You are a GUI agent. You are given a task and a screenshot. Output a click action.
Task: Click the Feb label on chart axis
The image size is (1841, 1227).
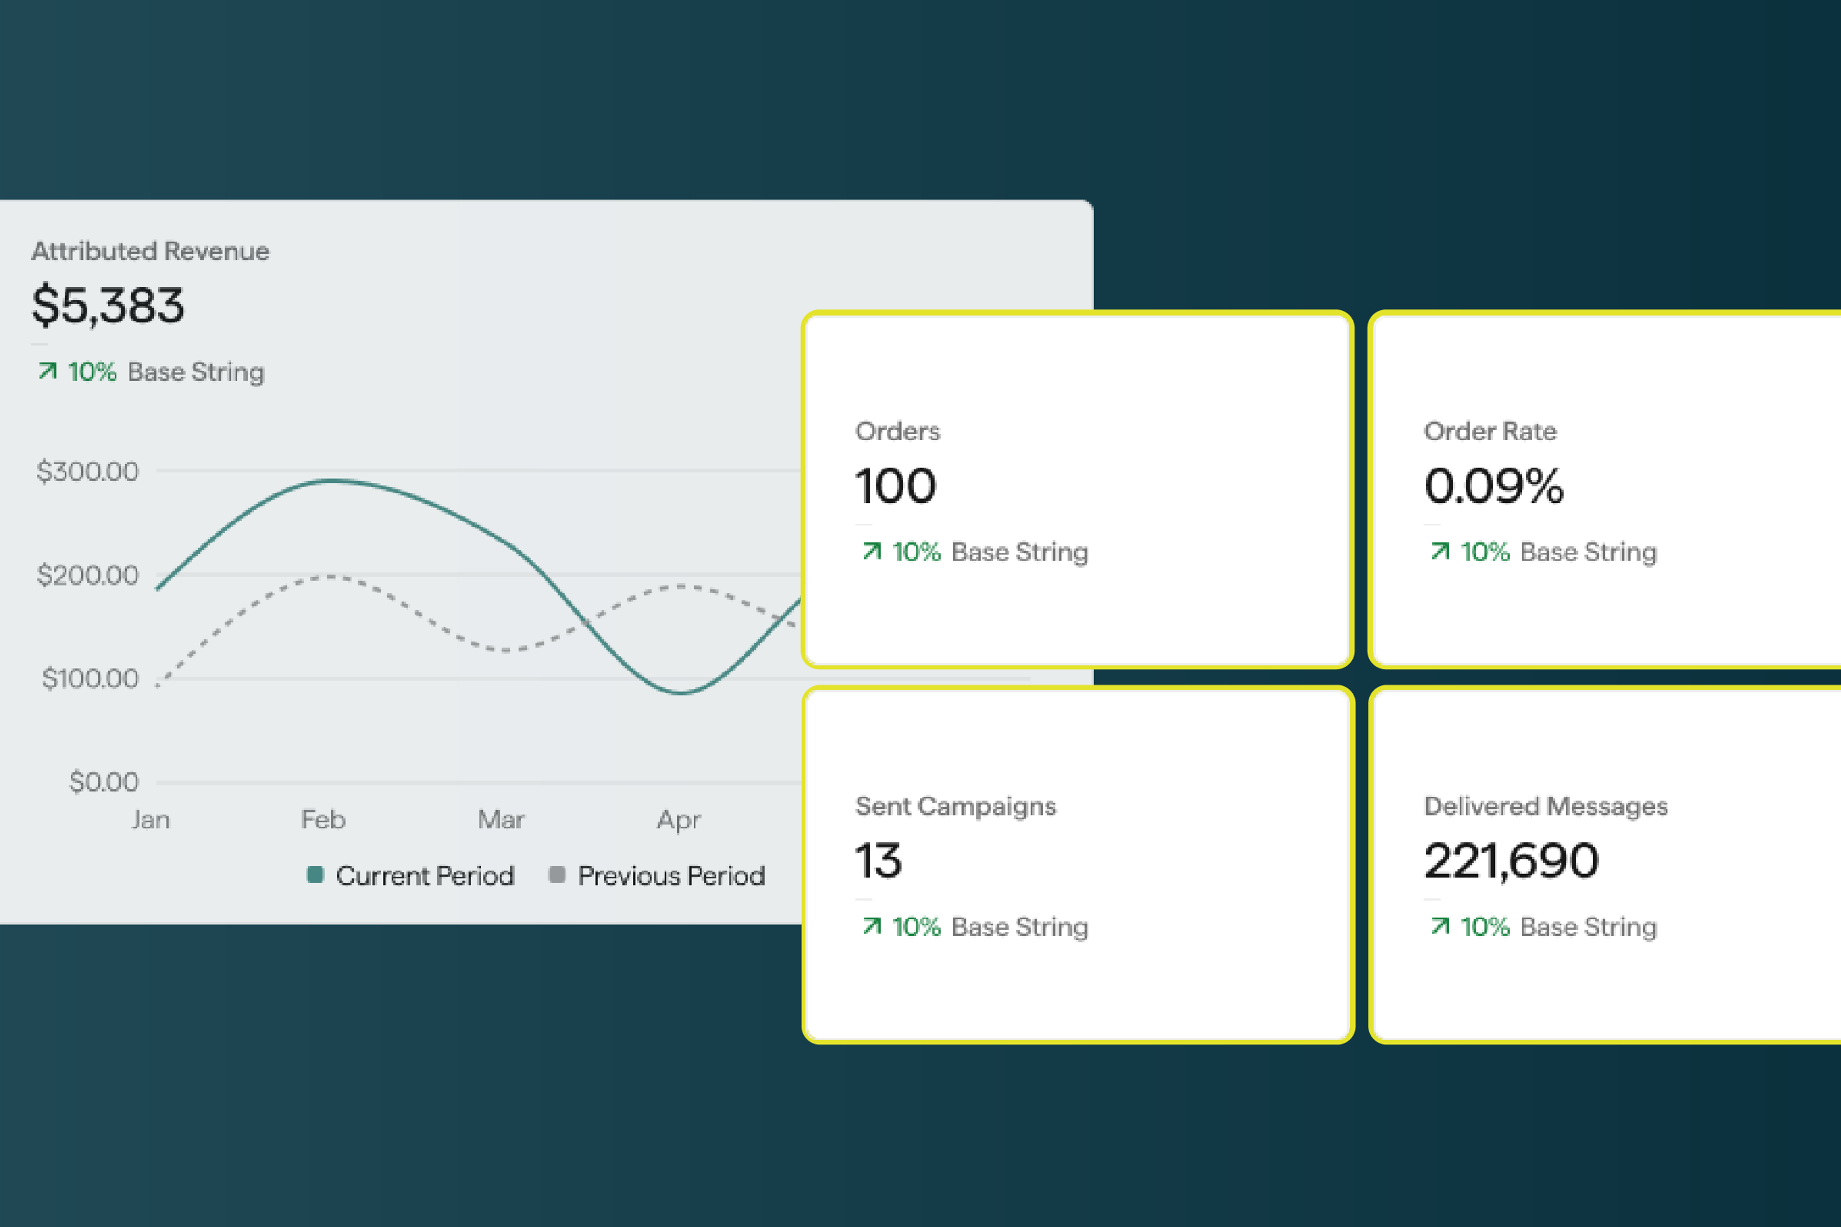[323, 819]
